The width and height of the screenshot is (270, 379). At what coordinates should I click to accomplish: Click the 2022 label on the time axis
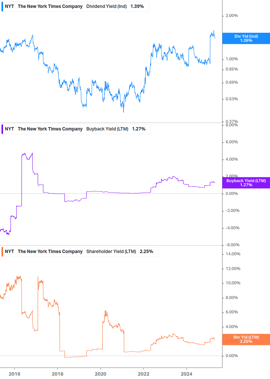pyautogui.click(x=143, y=374)
